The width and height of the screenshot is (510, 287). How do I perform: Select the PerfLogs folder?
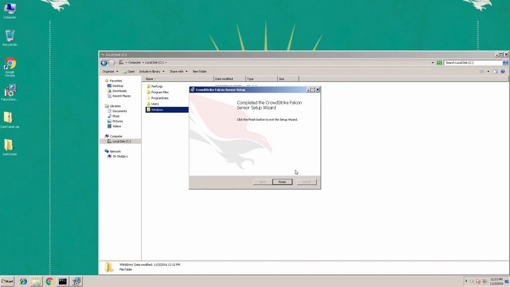[155, 86]
